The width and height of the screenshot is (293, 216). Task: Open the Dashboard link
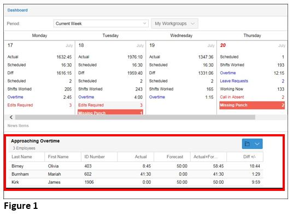coord(17,10)
